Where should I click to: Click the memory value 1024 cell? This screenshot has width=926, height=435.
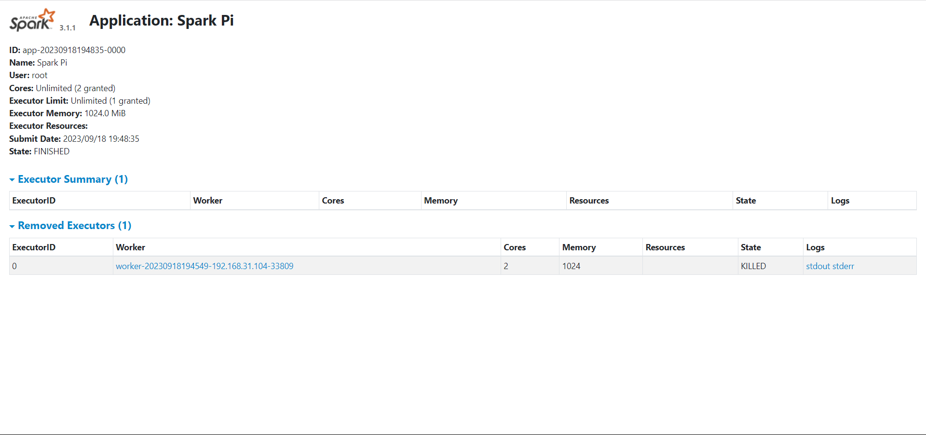(601, 266)
